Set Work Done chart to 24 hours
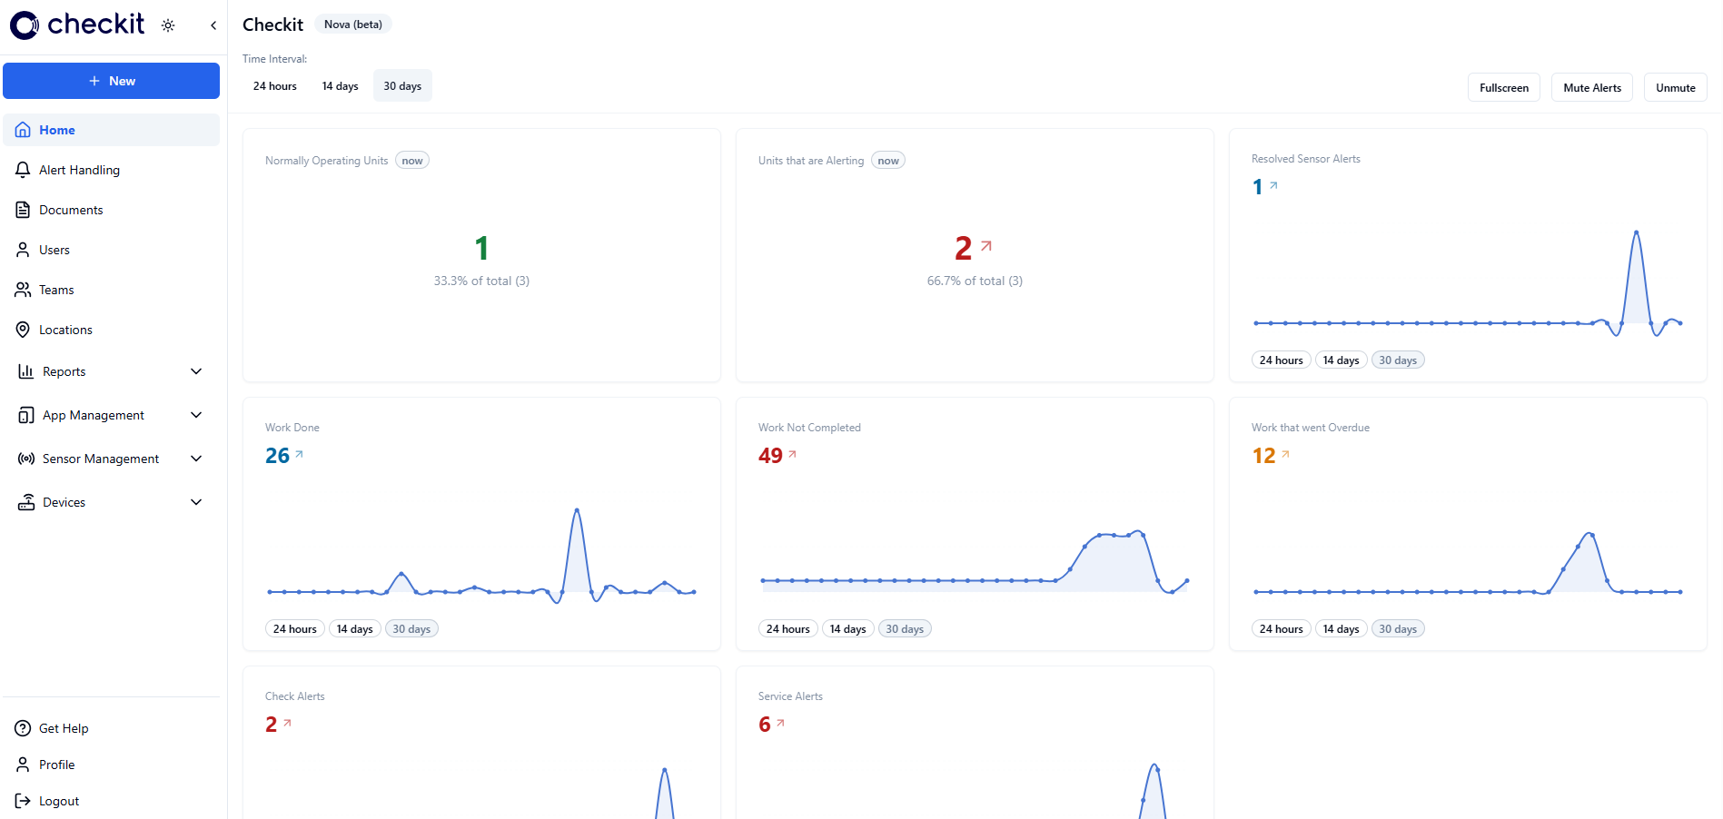1723x819 pixels. pyautogui.click(x=294, y=629)
